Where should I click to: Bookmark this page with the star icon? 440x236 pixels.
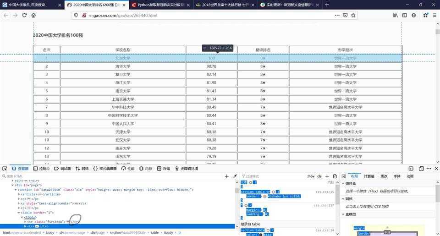coord(353,15)
